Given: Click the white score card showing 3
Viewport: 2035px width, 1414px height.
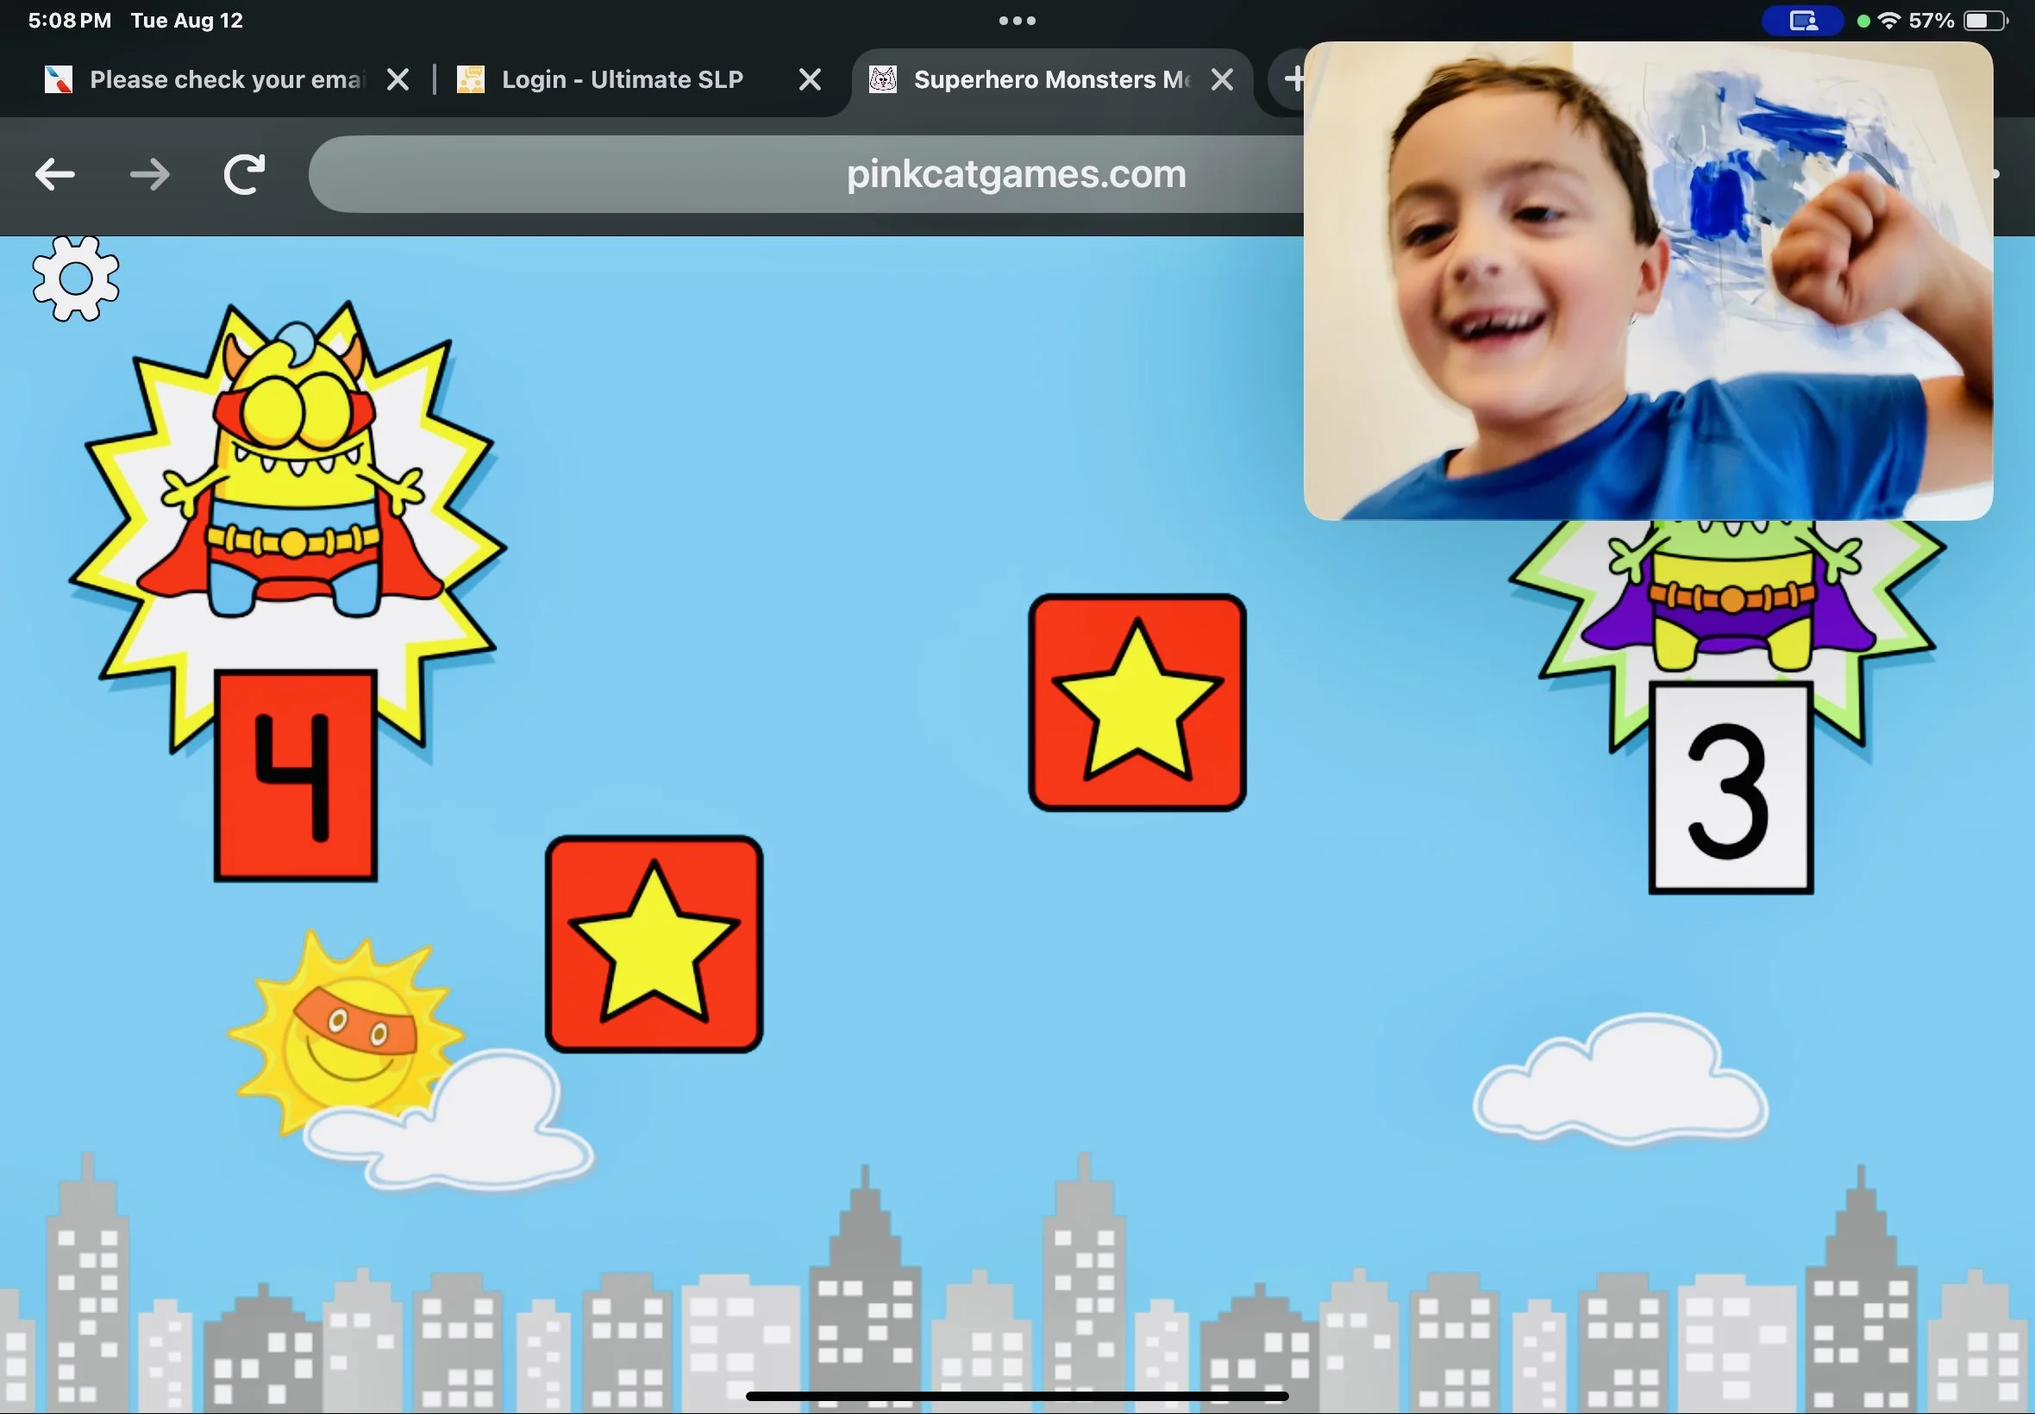Looking at the screenshot, I should tap(1731, 789).
